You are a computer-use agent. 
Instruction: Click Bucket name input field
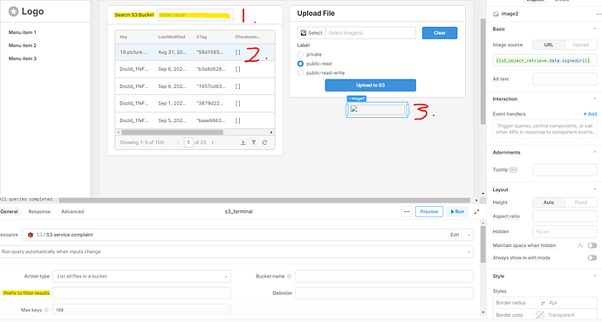384,277
